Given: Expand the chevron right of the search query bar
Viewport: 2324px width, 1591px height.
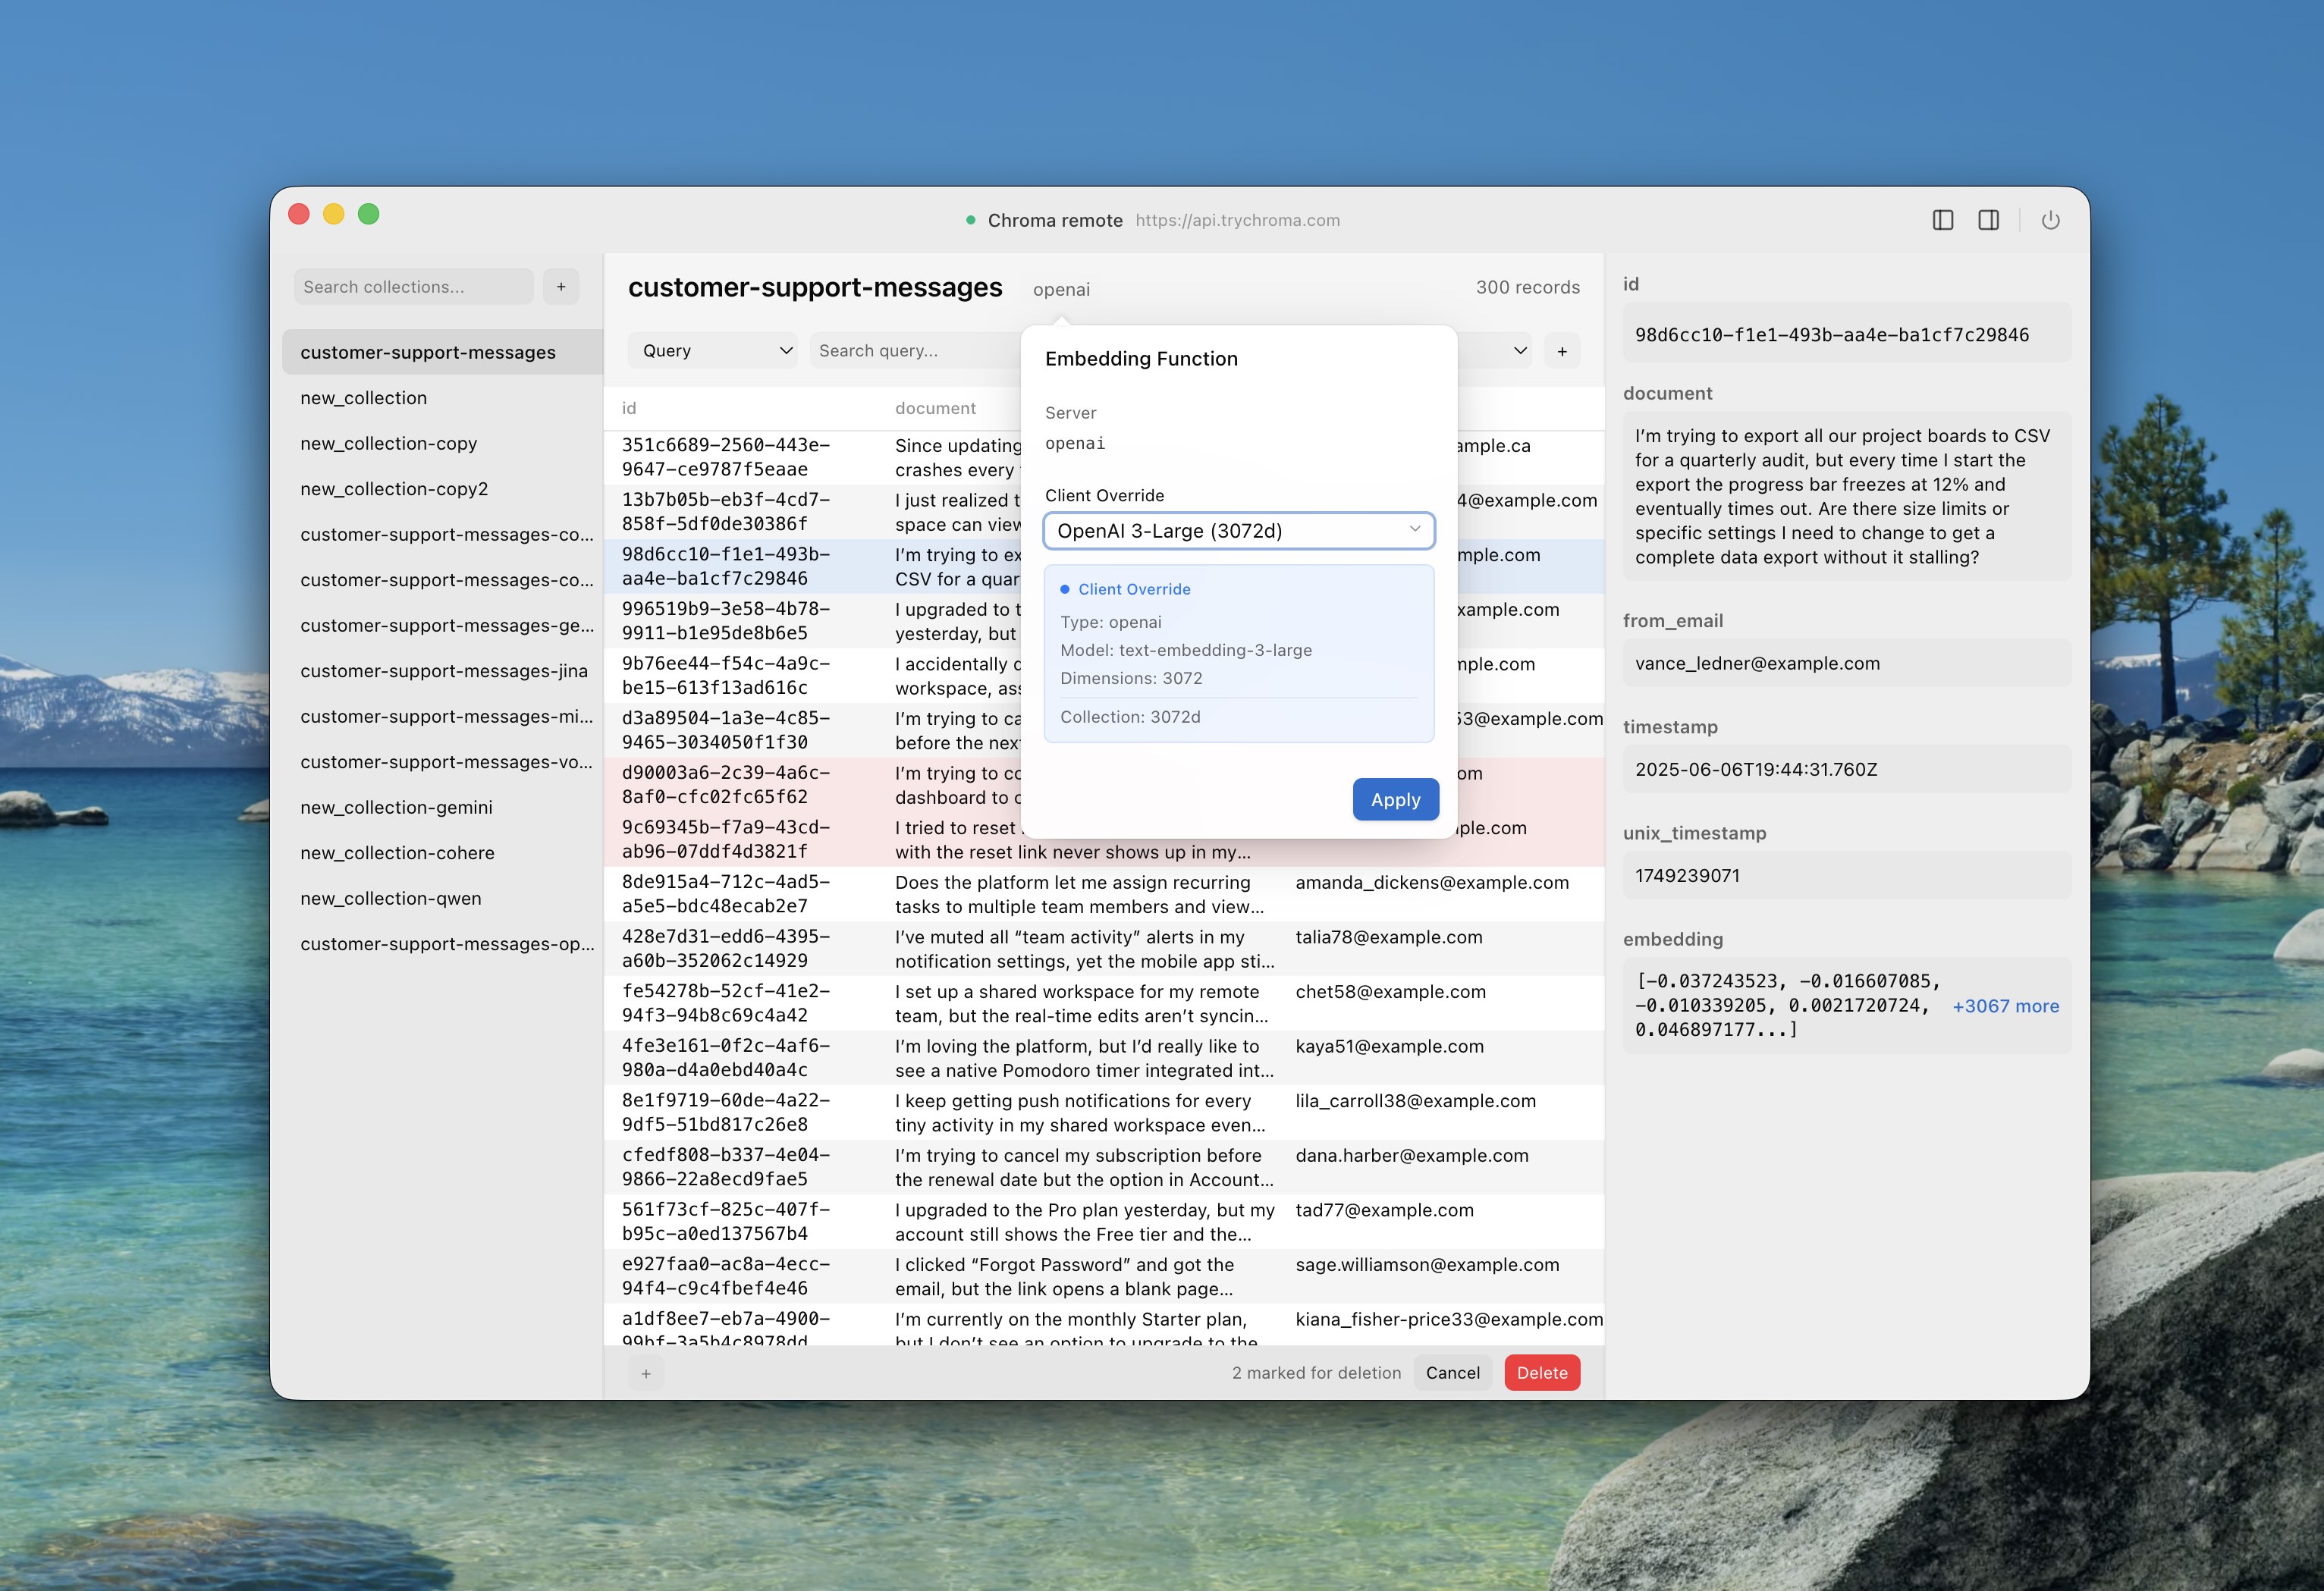Looking at the screenshot, I should [x=1520, y=350].
